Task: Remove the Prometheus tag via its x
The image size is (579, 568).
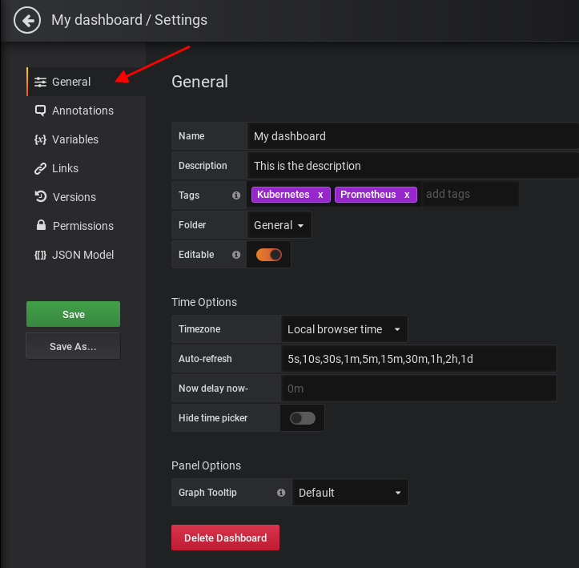Action: (x=407, y=195)
